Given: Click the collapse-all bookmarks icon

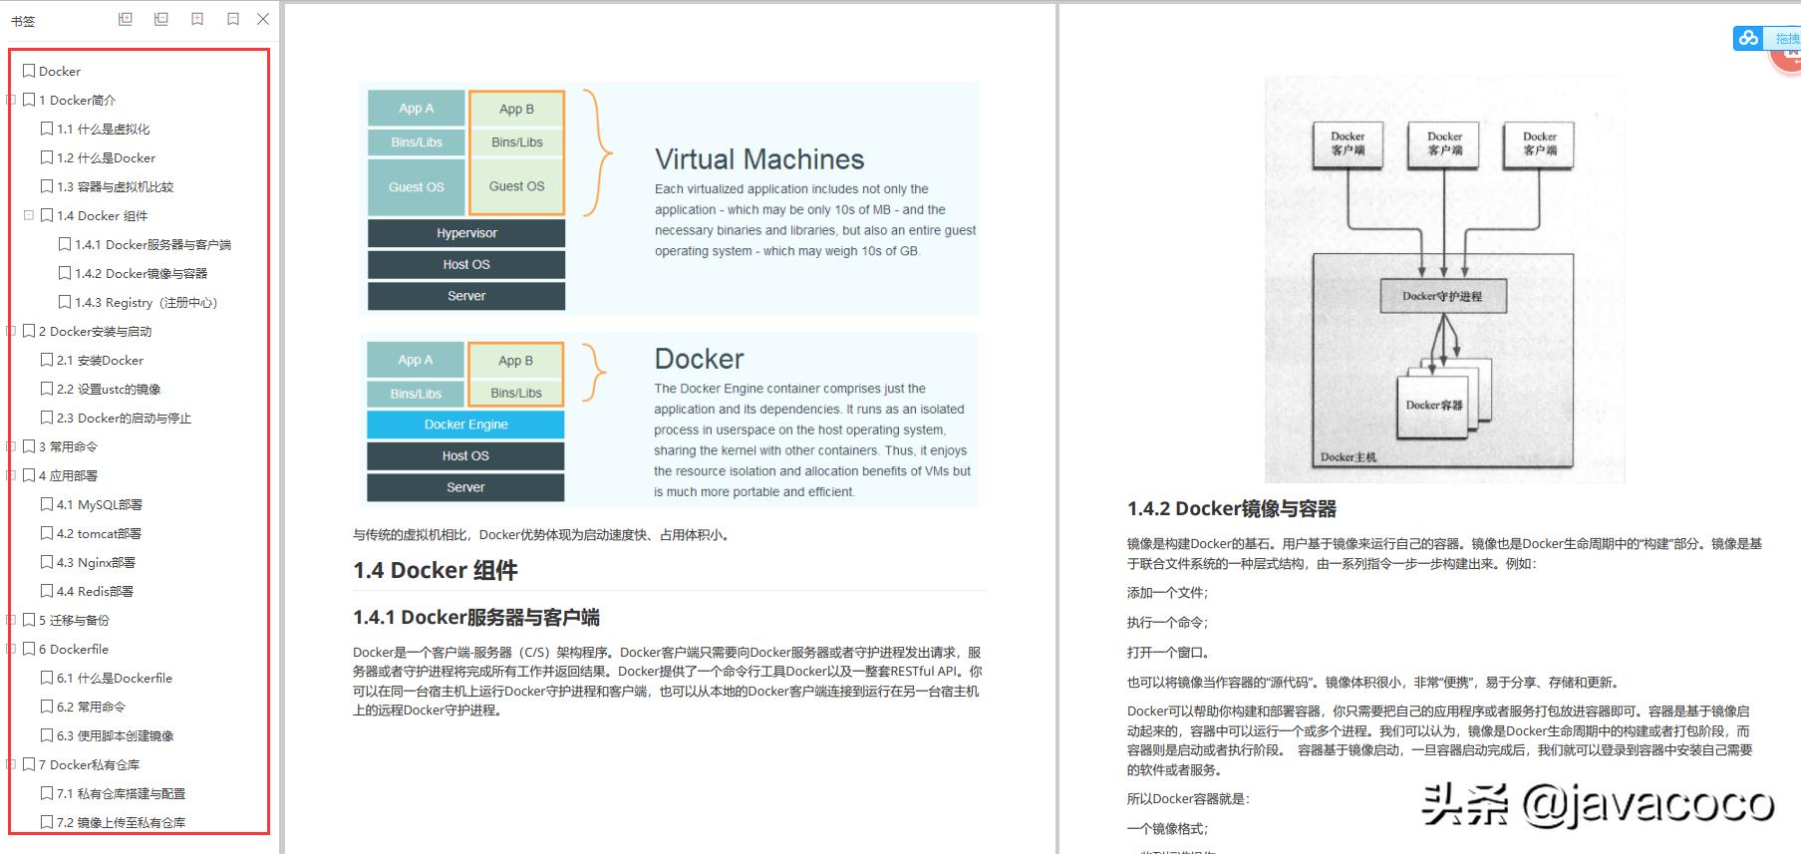Looking at the screenshot, I should (x=161, y=19).
